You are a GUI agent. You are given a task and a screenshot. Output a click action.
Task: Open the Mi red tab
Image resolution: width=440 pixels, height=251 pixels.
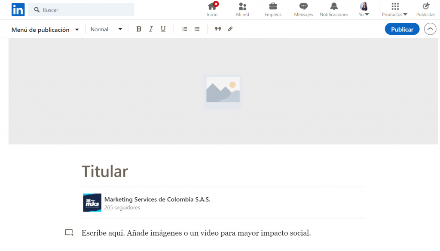click(x=242, y=9)
